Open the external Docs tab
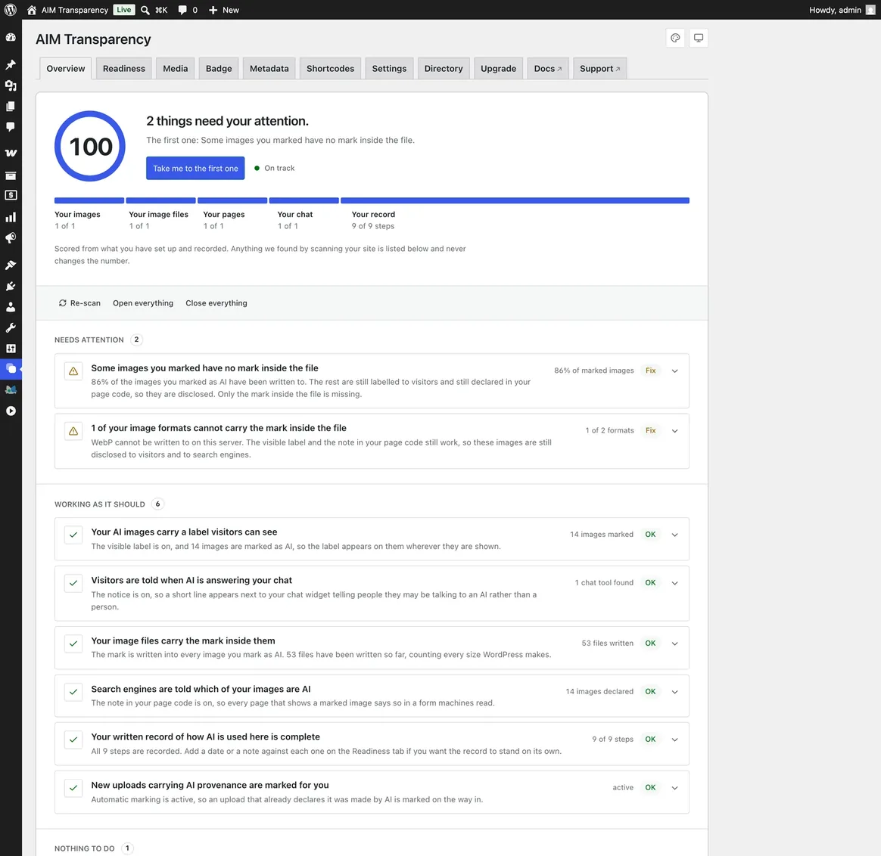The image size is (881, 856). [x=548, y=69]
